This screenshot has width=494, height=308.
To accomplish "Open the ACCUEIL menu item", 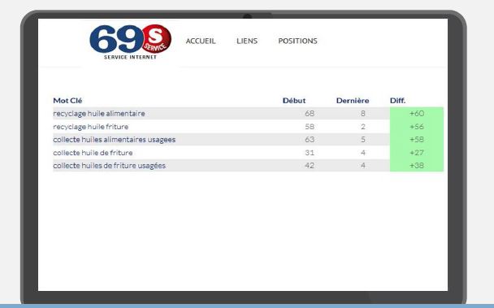I will 201,41.
